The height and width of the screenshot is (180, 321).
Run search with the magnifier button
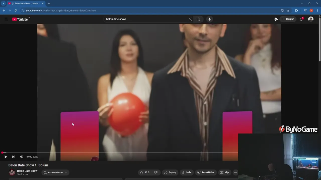pyautogui.click(x=198, y=19)
